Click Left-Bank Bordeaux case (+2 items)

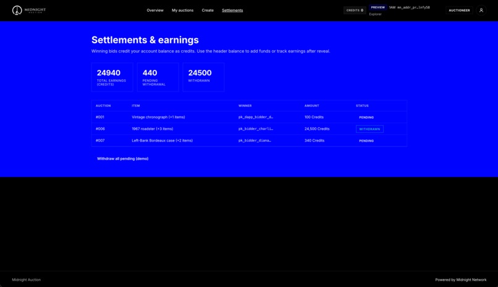pyautogui.click(x=162, y=140)
